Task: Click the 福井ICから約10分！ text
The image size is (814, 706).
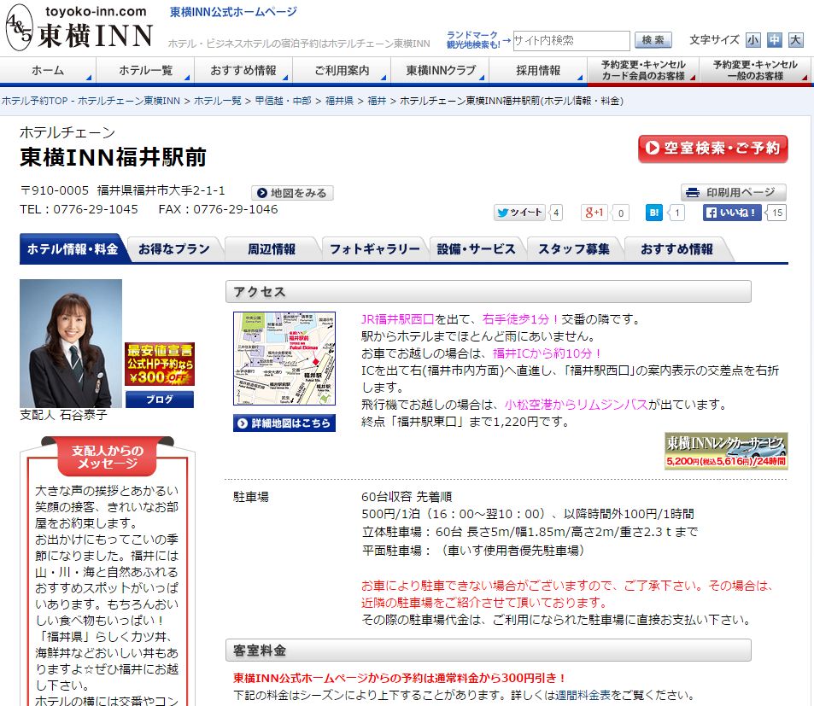Action: 548,353
